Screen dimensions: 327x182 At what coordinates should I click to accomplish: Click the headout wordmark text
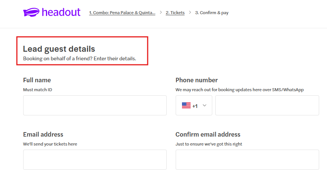click(61, 12)
